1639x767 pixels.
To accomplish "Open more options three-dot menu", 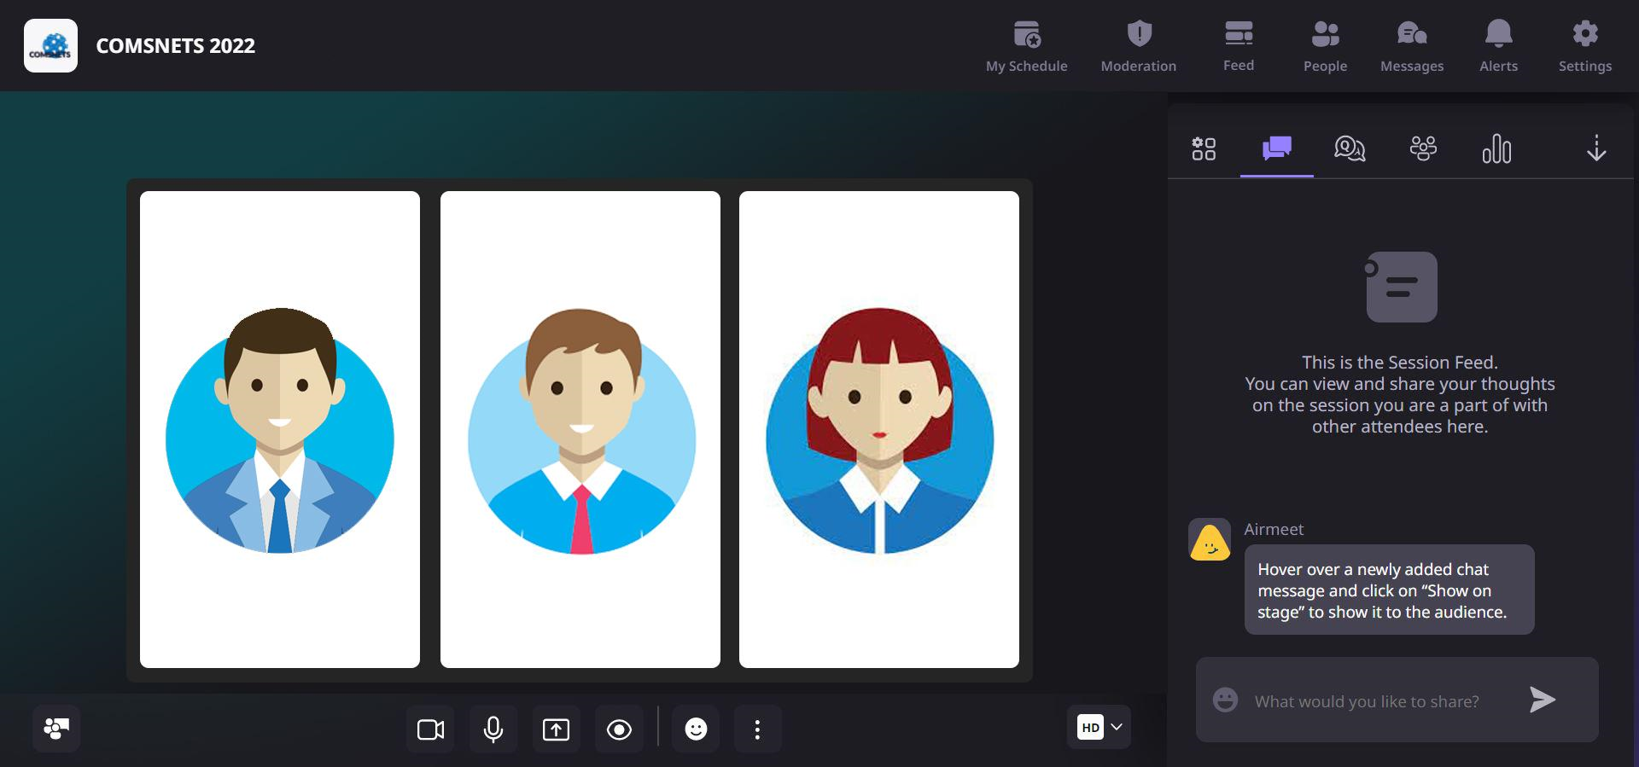I will tap(757, 729).
